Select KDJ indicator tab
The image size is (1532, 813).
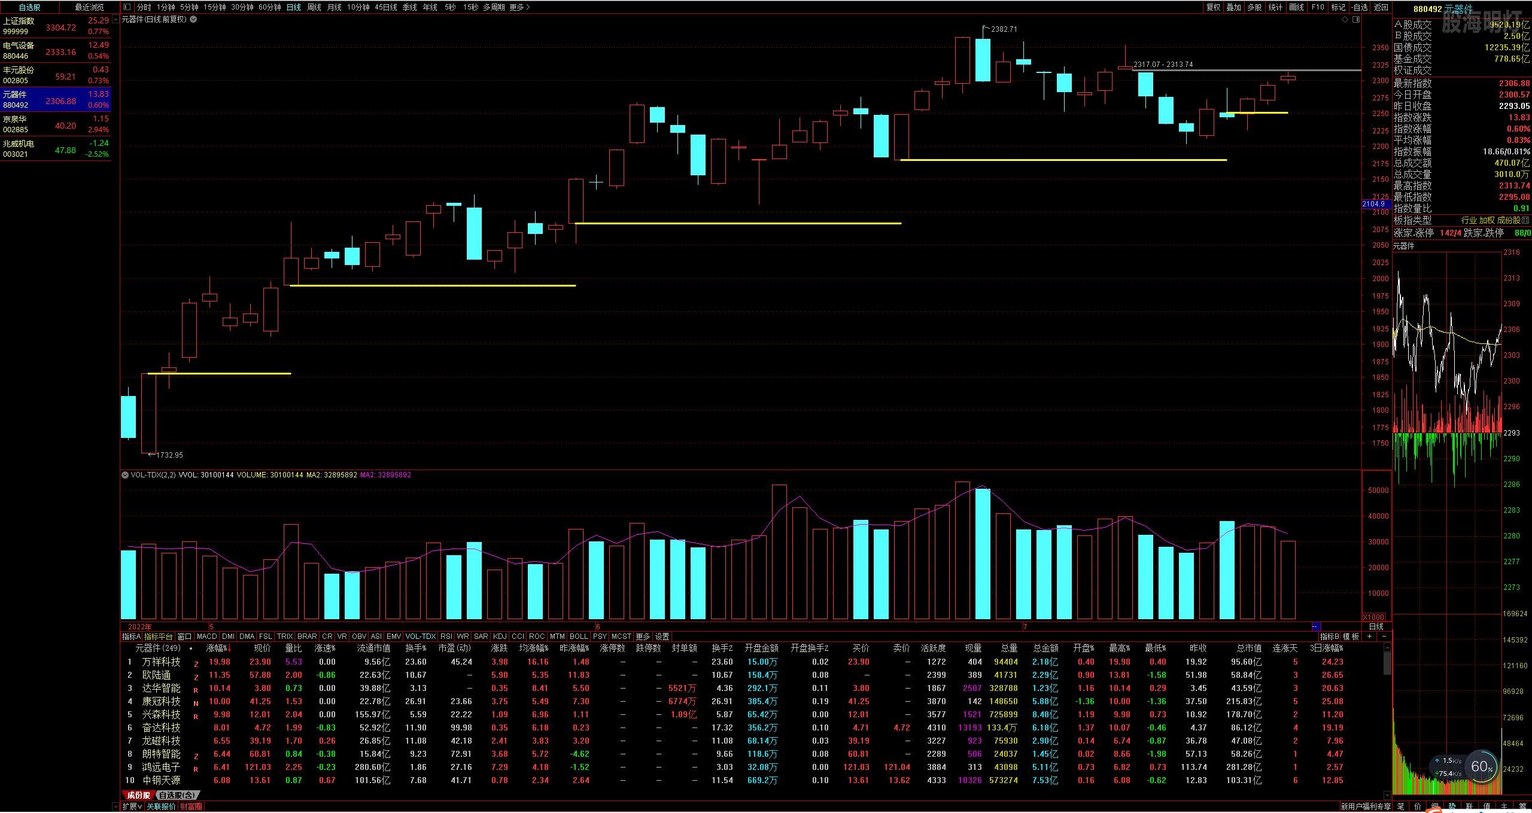(x=500, y=637)
